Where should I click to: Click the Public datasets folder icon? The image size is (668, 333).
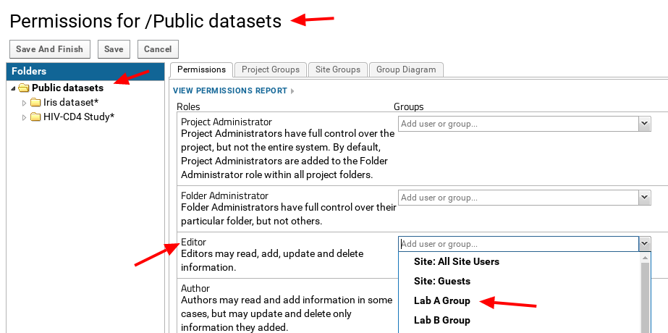(x=24, y=88)
